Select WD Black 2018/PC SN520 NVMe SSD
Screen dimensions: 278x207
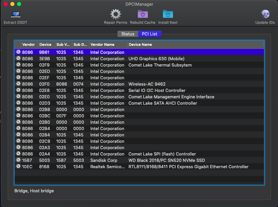140,161
